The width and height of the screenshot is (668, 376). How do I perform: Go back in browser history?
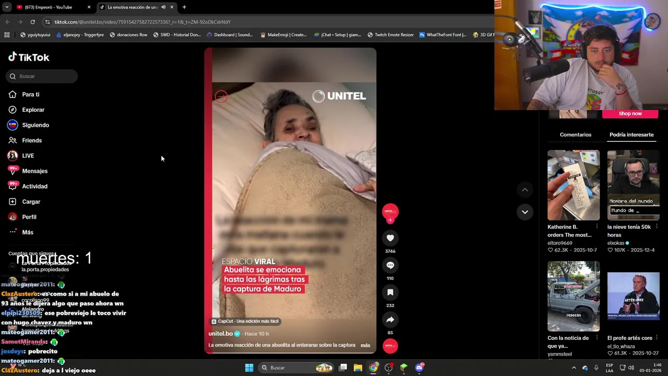[7, 22]
